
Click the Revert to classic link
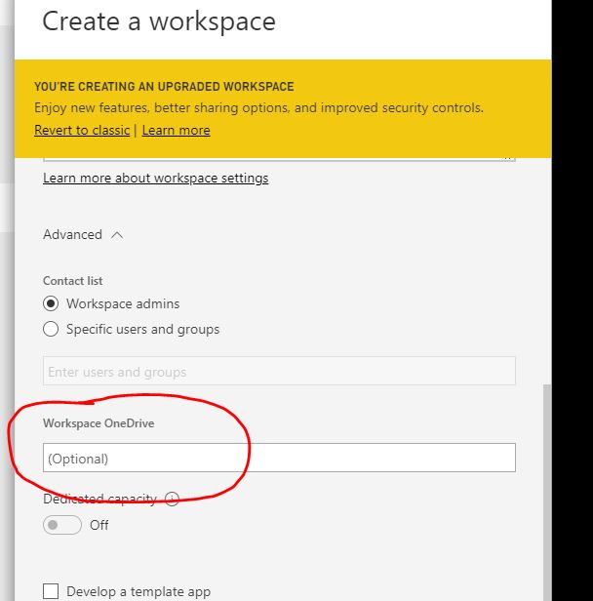[x=82, y=131]
